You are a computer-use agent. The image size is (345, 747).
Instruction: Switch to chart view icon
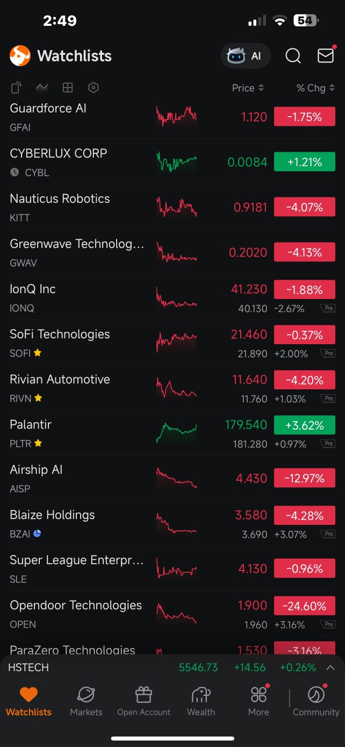[42, 88]
